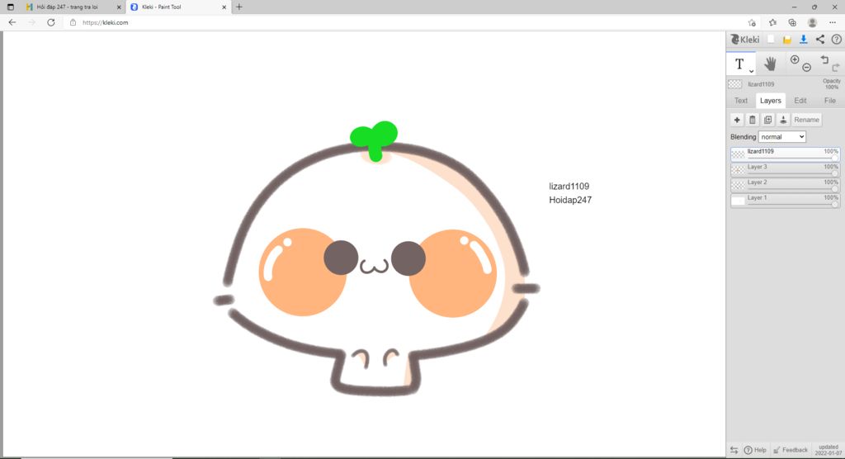Select Layer 3 in layers list

[786, 169]
